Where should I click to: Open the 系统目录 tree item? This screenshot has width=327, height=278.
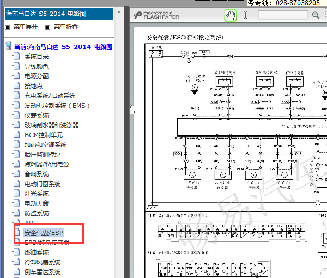click(37, 57)
